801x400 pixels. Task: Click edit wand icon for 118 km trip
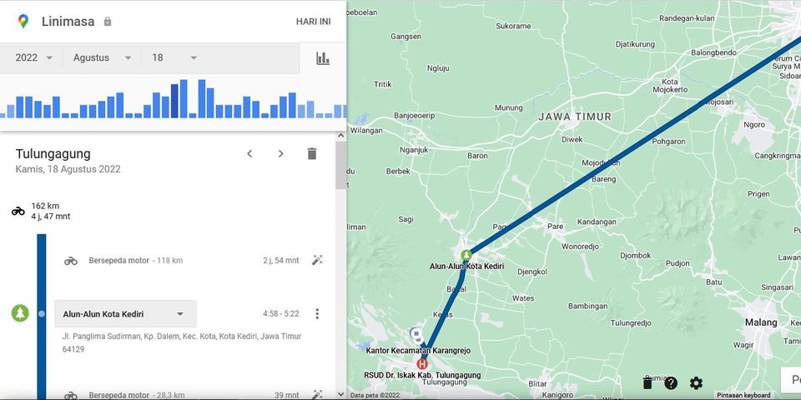(x=317, y=260)
